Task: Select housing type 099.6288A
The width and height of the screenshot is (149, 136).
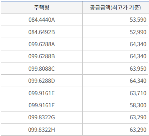Action: coord(42,44)
